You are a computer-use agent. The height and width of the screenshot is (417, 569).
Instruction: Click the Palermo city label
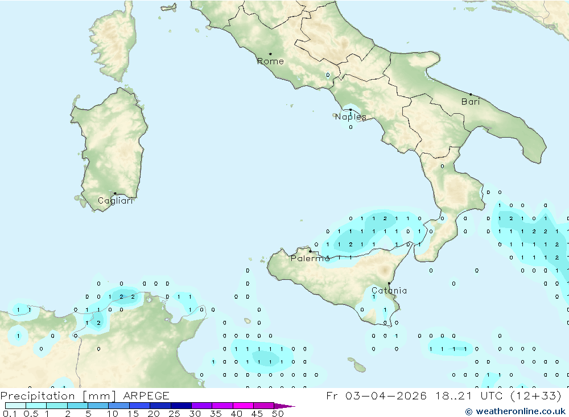click(x=310, y=258)
